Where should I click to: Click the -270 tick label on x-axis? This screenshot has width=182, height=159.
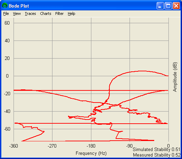pos(52,146)
